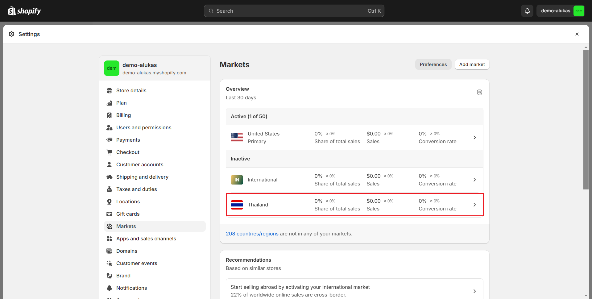Screen dimensions: 592x299
Task: Select Customer accounts in sidebar
Action: [x=139, y=164]
